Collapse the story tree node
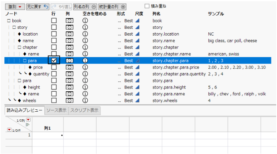This screenshot has height=154, width=277. 14,28
